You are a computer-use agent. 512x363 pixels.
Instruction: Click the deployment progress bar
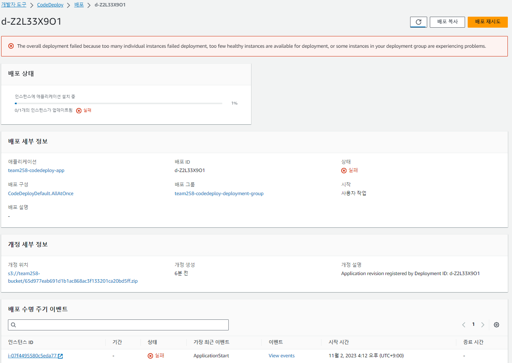(119, 103)
